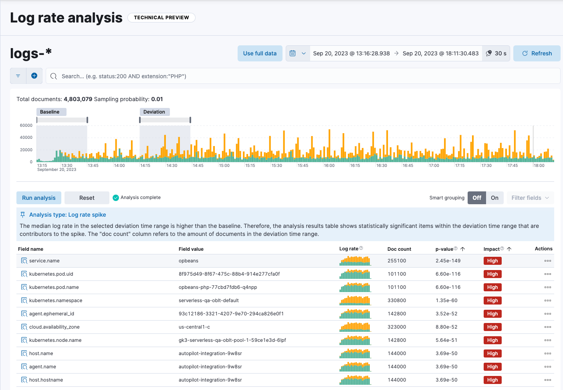Viewport: 563px width, 390px height.
Task: Grab the Deviation range right handle
Action: pos(190,120)
